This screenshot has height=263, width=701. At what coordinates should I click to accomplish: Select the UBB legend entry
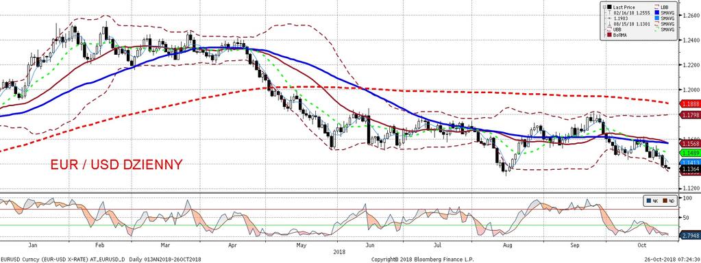click(614, 29)
